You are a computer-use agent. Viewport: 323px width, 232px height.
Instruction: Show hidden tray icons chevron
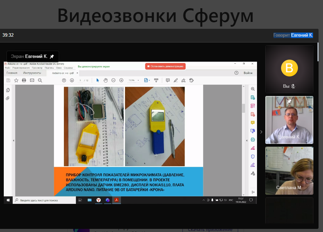pos(203,200)
